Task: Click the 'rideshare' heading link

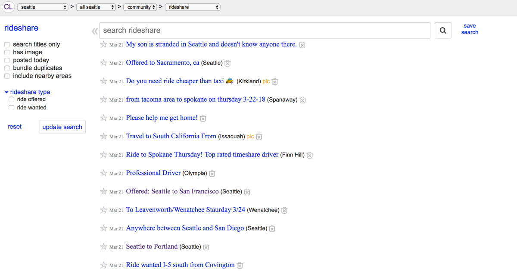Action: coord(21,28)
